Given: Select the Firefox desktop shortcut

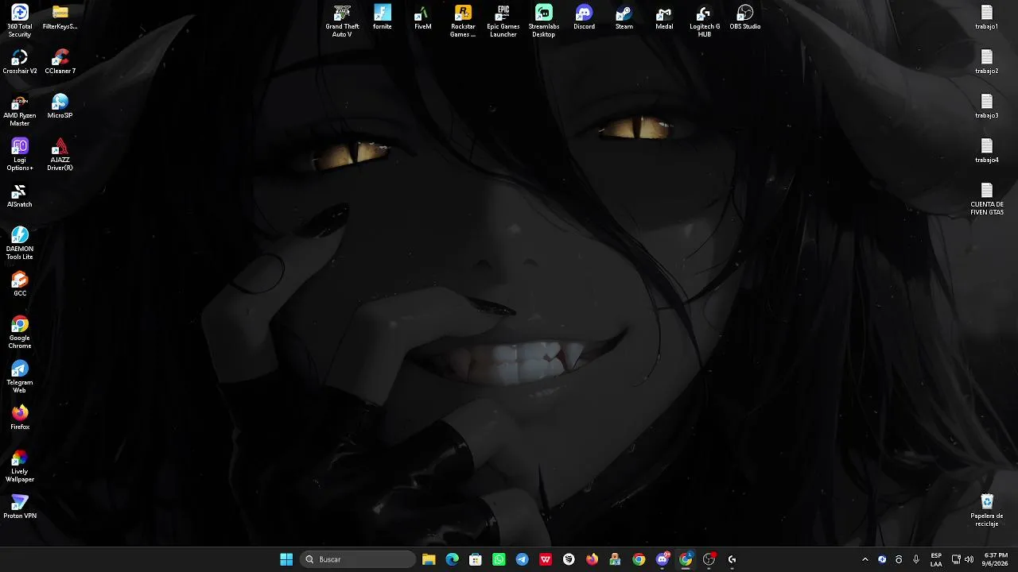Looking at the screenshot, I should [20, 417].
